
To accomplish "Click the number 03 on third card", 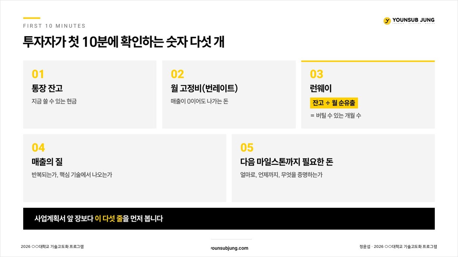I will point(316,74).
